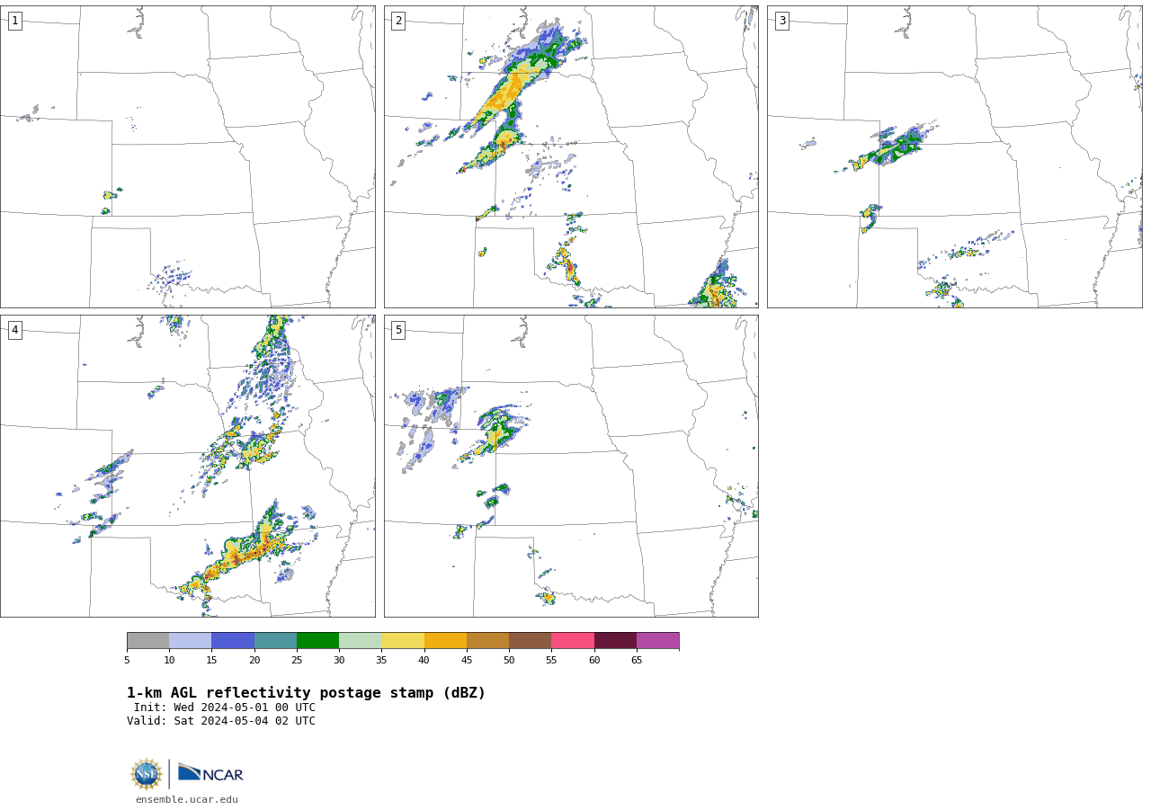
Task: Click the panel number label 5
Action: coord(398,330)
